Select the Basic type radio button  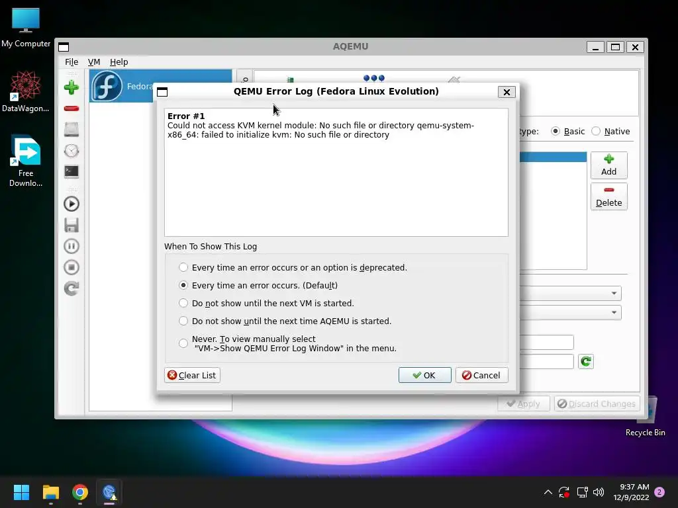point(556,131)
